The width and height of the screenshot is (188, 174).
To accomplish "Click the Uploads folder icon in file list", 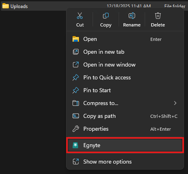I will [6, 6].
